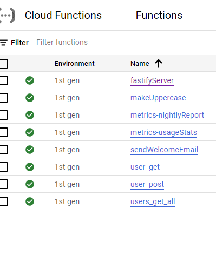Click green status check for user_post
Screen dimensions: 216x256
(x=30, y=184)
